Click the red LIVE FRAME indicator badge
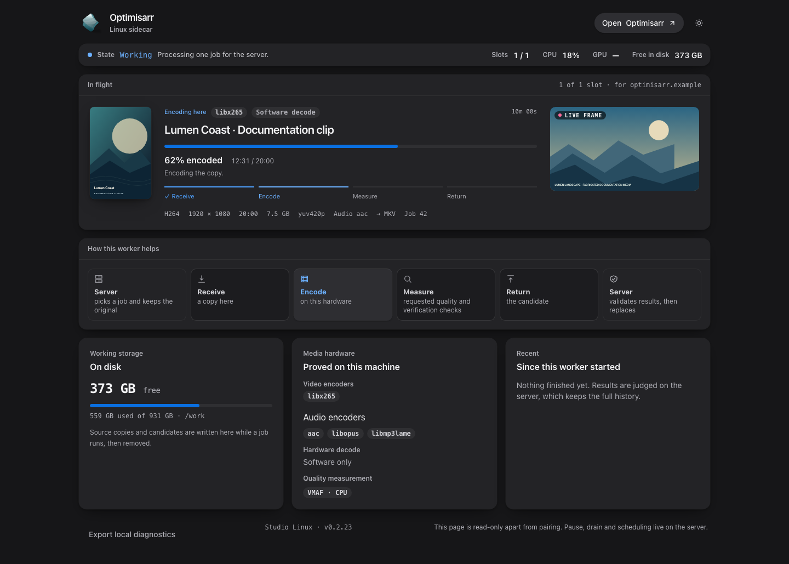The height and width of the screenshot is (564, 789). coord(580,115)
